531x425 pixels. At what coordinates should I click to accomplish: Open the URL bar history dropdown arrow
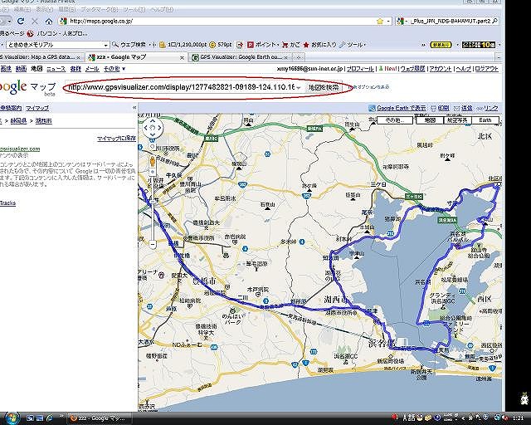point(388,22)
